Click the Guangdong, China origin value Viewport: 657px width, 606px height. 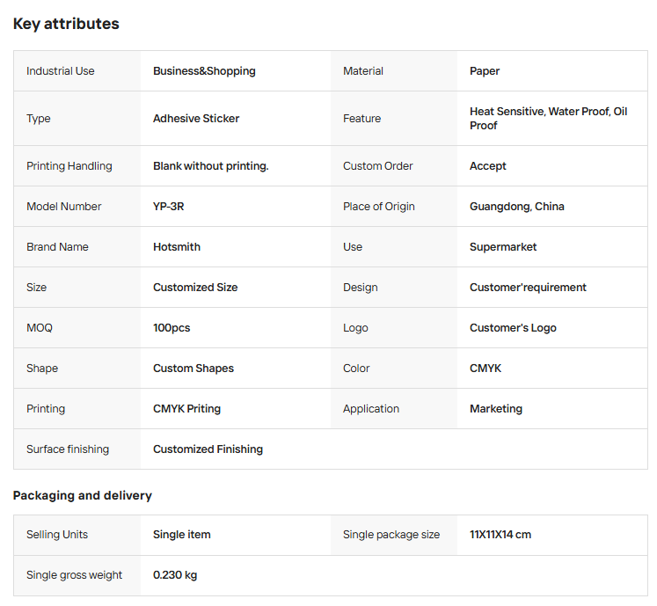pyautogui.click(x=517, y=207)
